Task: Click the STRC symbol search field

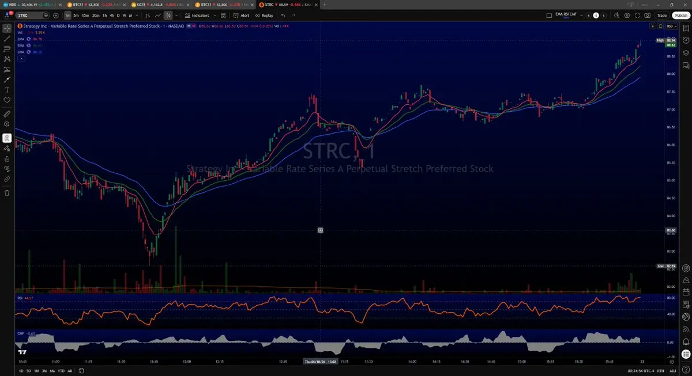Action: pos(33,16)
